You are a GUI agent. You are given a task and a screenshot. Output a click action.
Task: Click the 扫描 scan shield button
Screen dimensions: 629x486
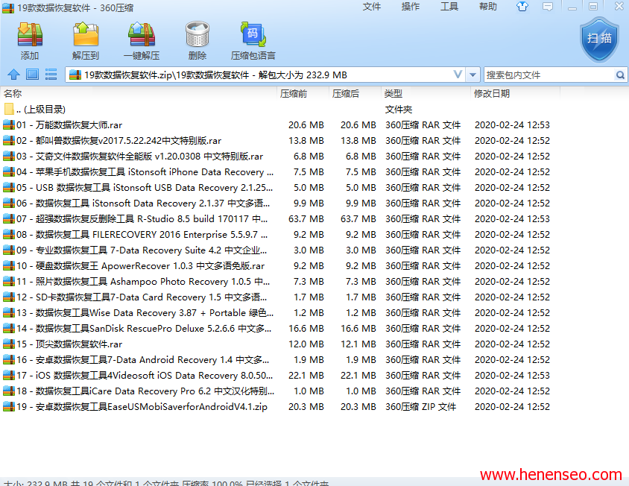599,39
